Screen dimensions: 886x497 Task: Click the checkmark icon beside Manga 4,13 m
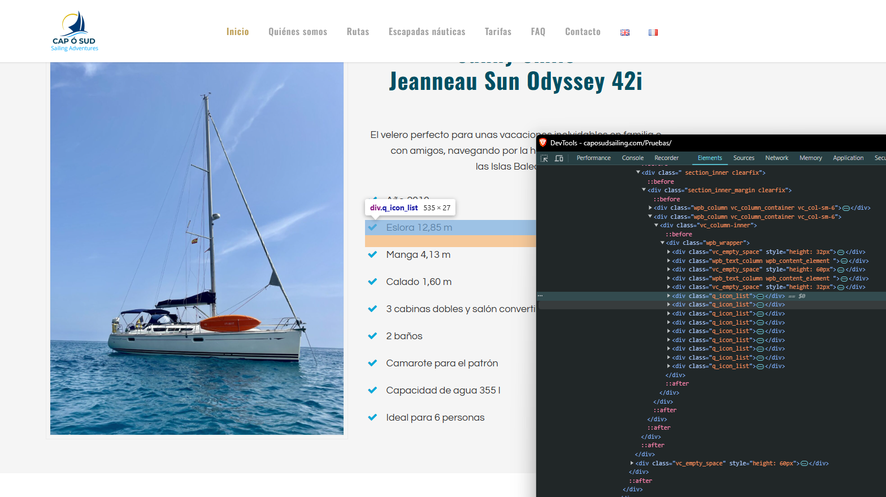(x=372, y=254)
